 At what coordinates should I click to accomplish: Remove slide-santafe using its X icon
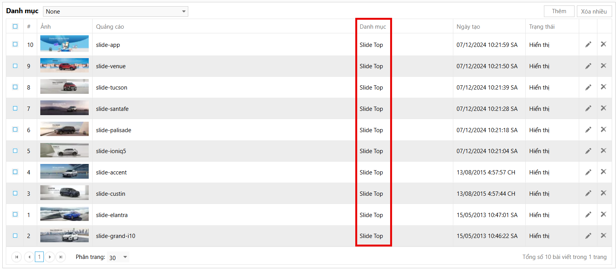[x=603, y=108]
